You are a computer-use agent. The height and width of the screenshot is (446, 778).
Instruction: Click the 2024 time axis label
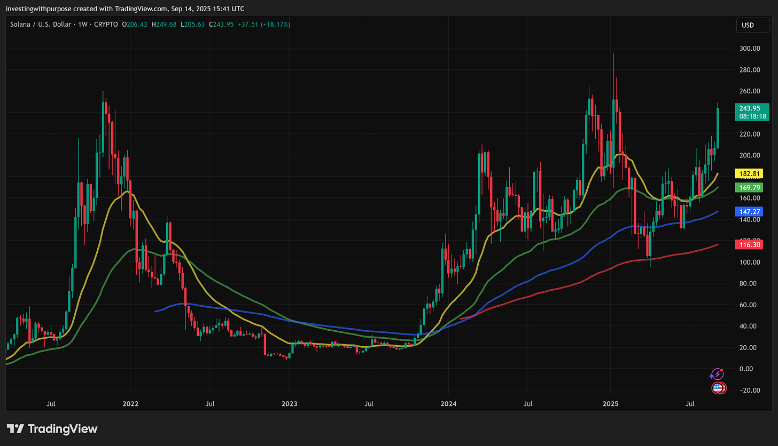point(448,404)
